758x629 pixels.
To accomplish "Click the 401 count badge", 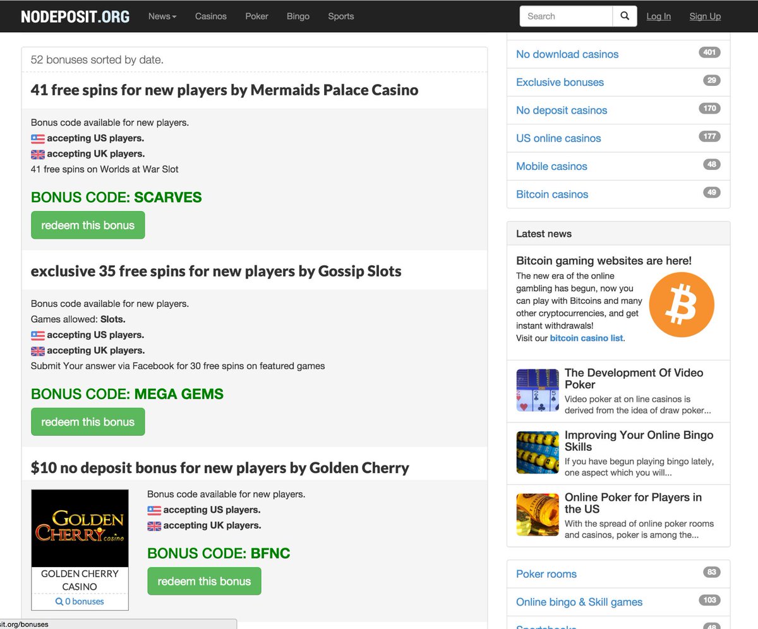I will pyautogui.click(x=710, y=52).
